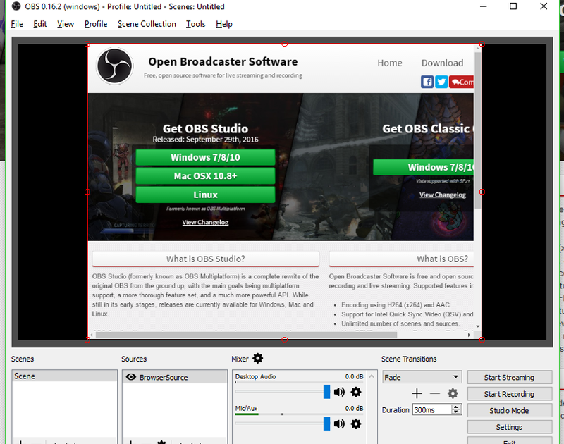Screen dimensions: 564x444
Task: Open the Profile menu
Action: point(96,24)
